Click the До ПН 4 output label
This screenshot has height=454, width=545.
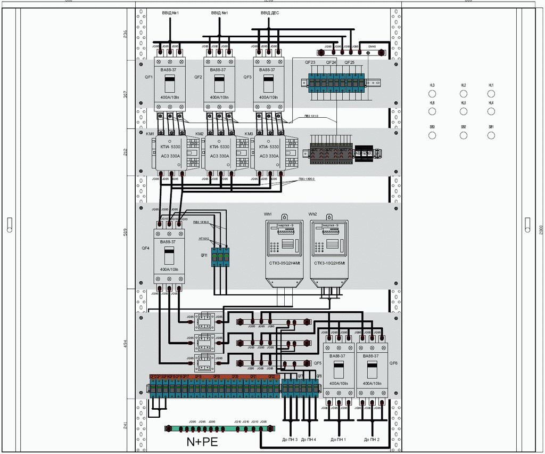point(308,440)
